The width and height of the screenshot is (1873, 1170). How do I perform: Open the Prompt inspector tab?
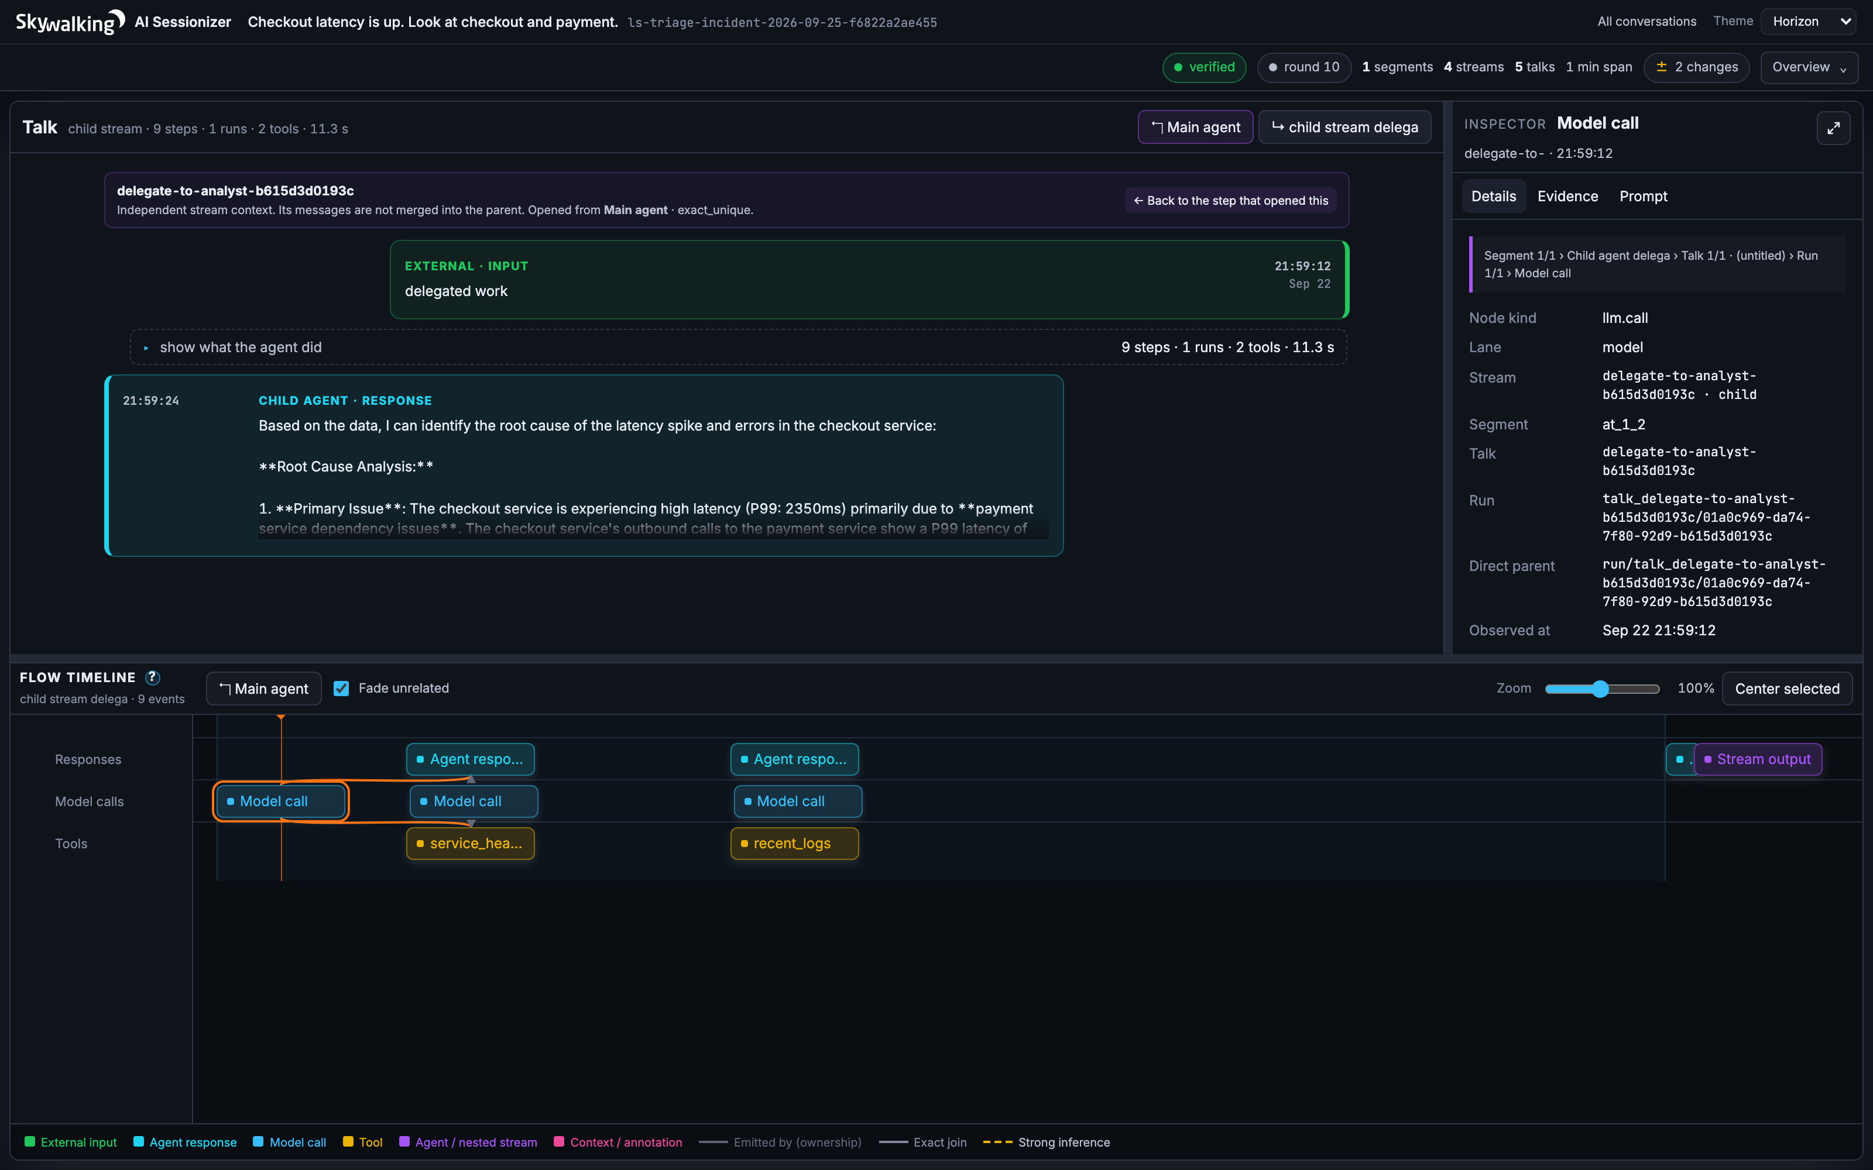1643,197
